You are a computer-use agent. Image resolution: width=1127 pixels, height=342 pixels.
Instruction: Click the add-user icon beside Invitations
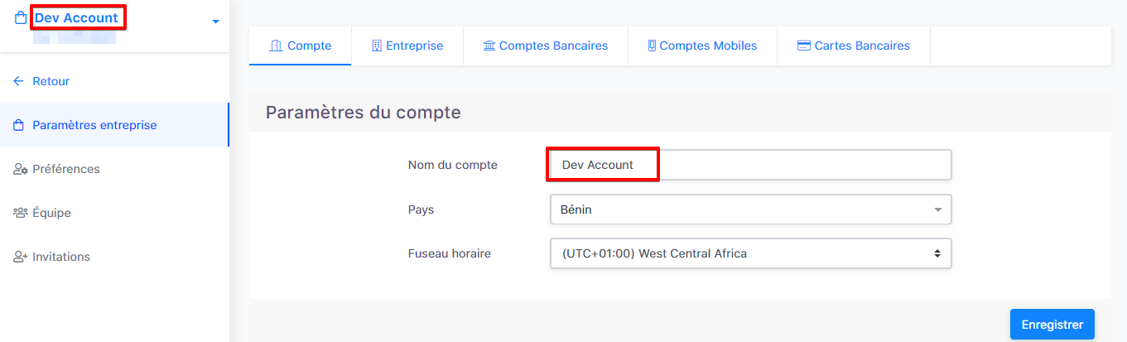(21, 257)
